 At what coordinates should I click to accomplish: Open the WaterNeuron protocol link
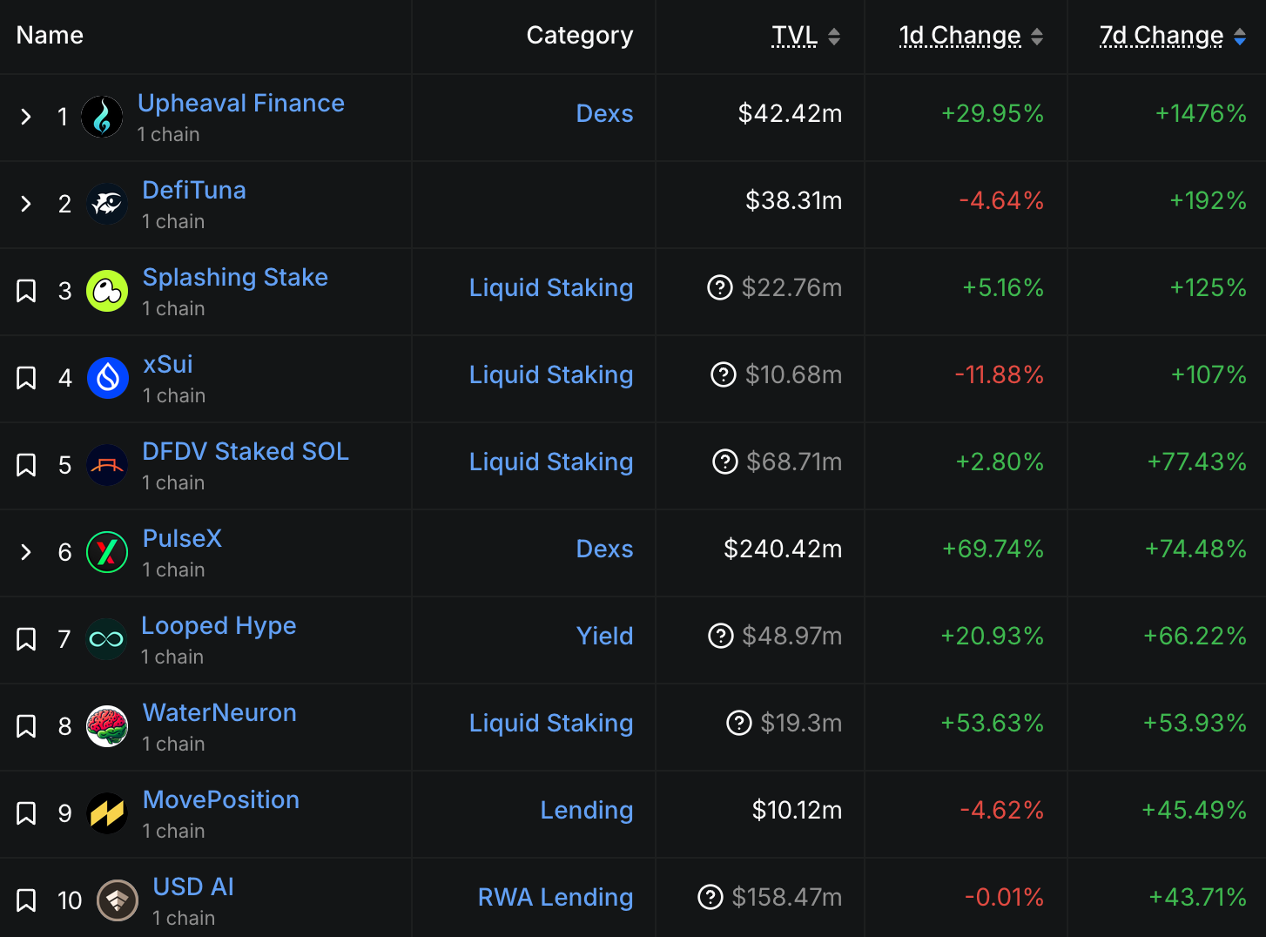(219, 712)
